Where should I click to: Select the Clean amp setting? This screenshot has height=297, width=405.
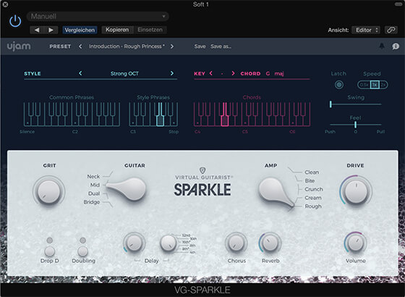click(x=312, y=172)
